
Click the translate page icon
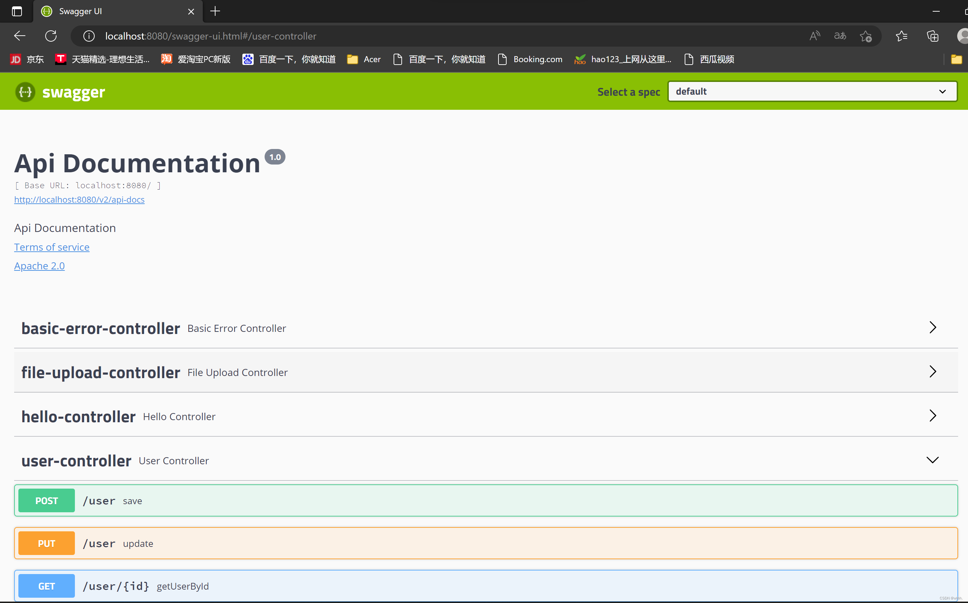tap(840, 36)
